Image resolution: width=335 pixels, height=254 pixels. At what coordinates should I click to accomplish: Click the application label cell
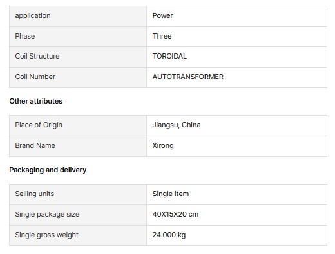78,16
